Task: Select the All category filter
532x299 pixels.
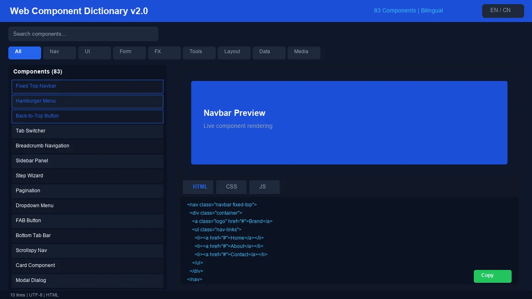Action: 25,53
